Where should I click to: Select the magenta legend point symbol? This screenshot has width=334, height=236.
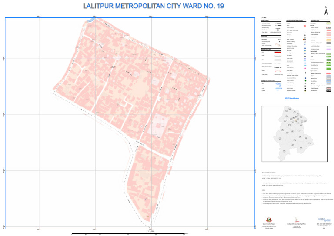(x=305, y=68)
